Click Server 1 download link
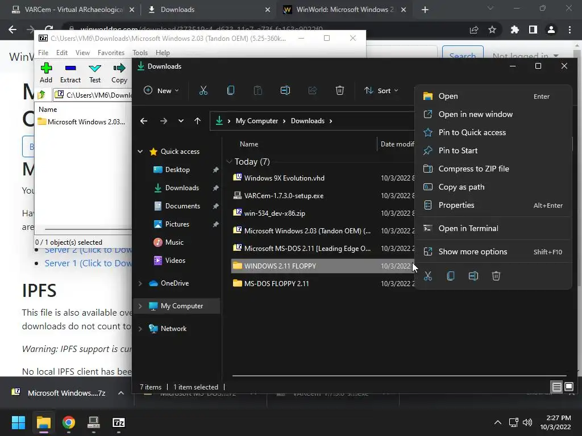Viewport: 582px width, 436px height. click(x=88, y=263)
